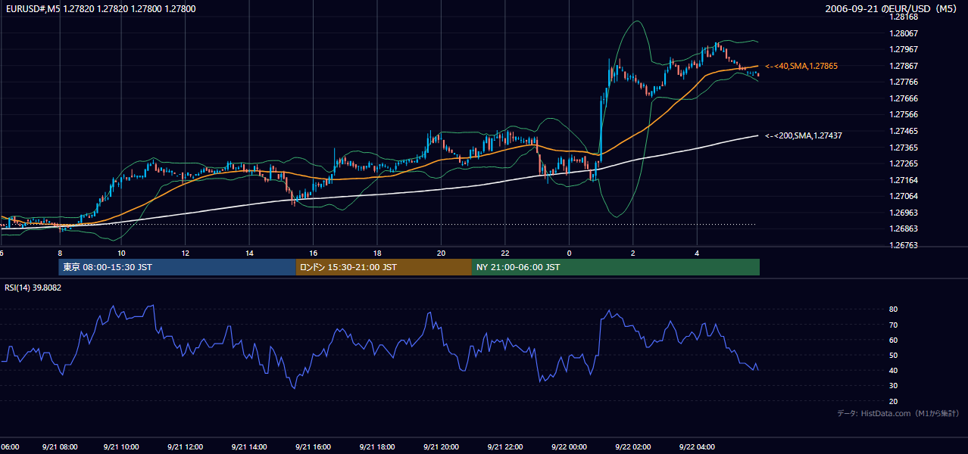Click RSI axis level 60
The image size is (968, 454).
[894, 340]
